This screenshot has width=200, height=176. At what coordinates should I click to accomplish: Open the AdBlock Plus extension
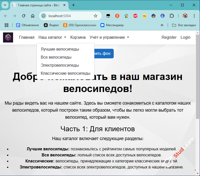135,16
